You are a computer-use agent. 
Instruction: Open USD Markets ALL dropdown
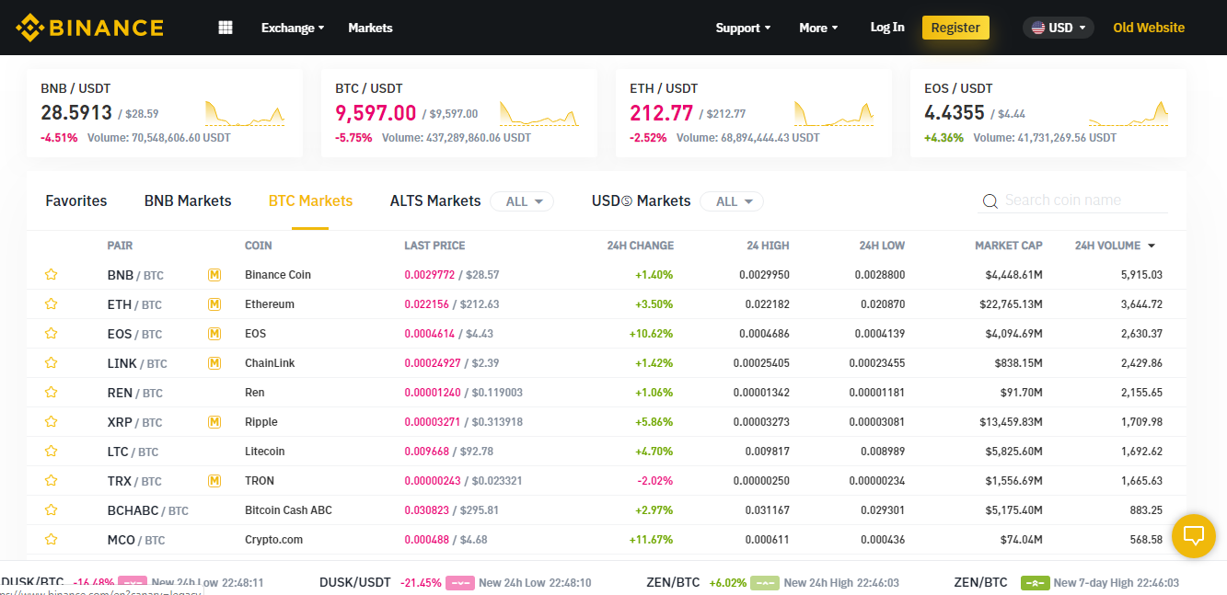click(732, 201)
